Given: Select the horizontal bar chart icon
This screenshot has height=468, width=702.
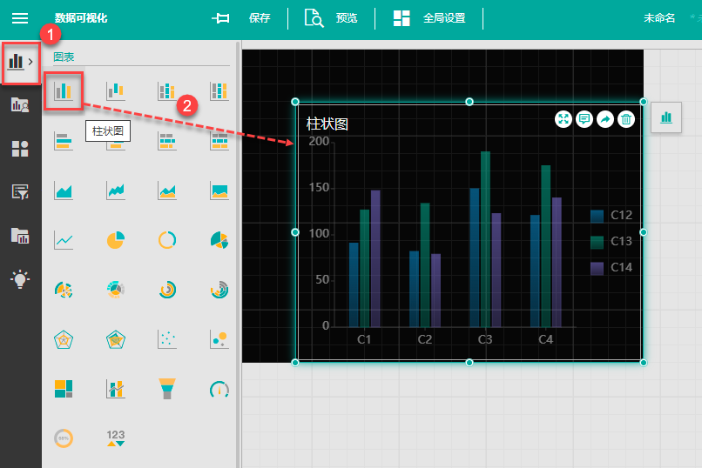Looking at the screenshot, I should click(63, 141).
